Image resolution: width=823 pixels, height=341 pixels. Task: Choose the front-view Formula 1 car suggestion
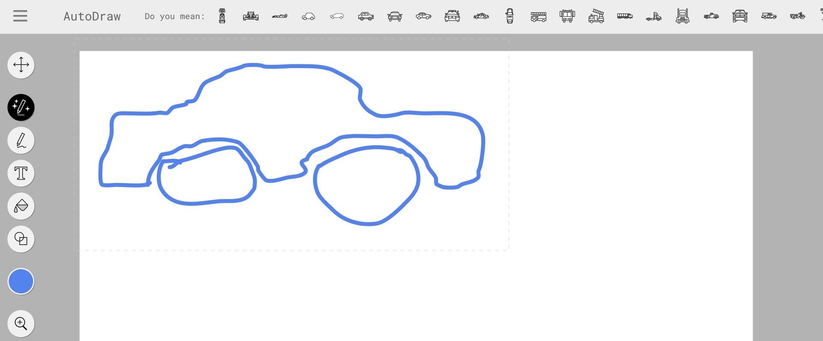251,16
